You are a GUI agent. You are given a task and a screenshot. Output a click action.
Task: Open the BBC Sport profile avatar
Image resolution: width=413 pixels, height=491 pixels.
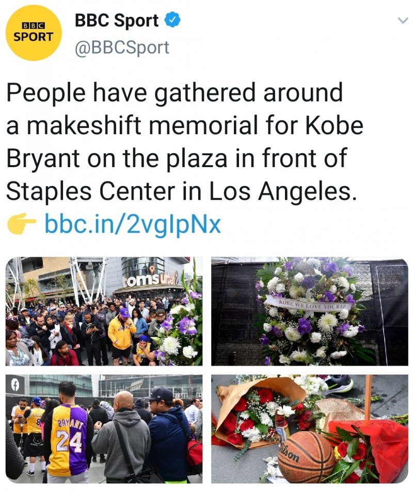pyautogui.click(x=34, y=32)
